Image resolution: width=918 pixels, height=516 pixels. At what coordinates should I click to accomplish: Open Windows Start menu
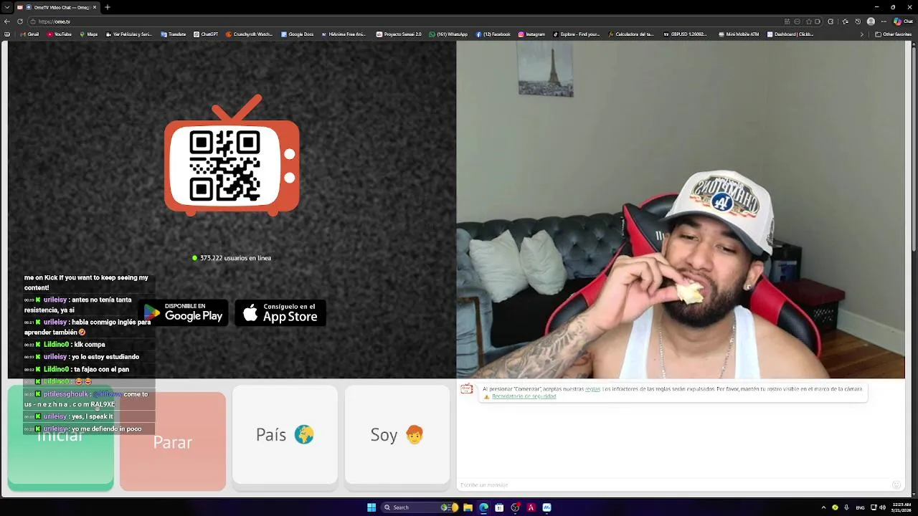pos(372,507)
